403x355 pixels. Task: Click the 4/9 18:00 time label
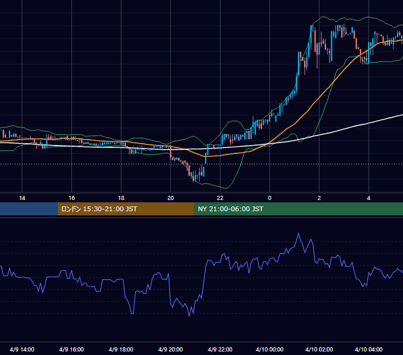121,349
